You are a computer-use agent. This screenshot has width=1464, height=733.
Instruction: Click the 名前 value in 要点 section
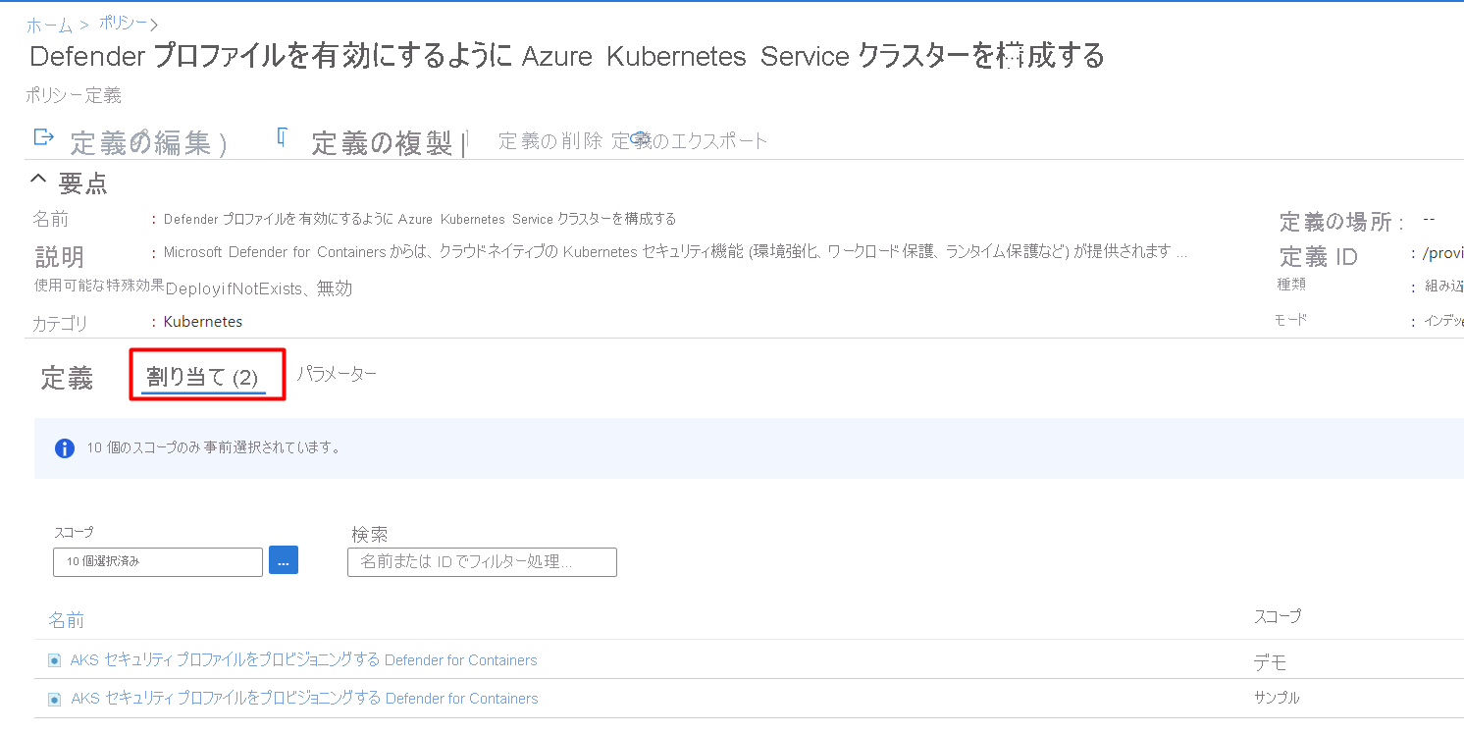pos(420,219)
